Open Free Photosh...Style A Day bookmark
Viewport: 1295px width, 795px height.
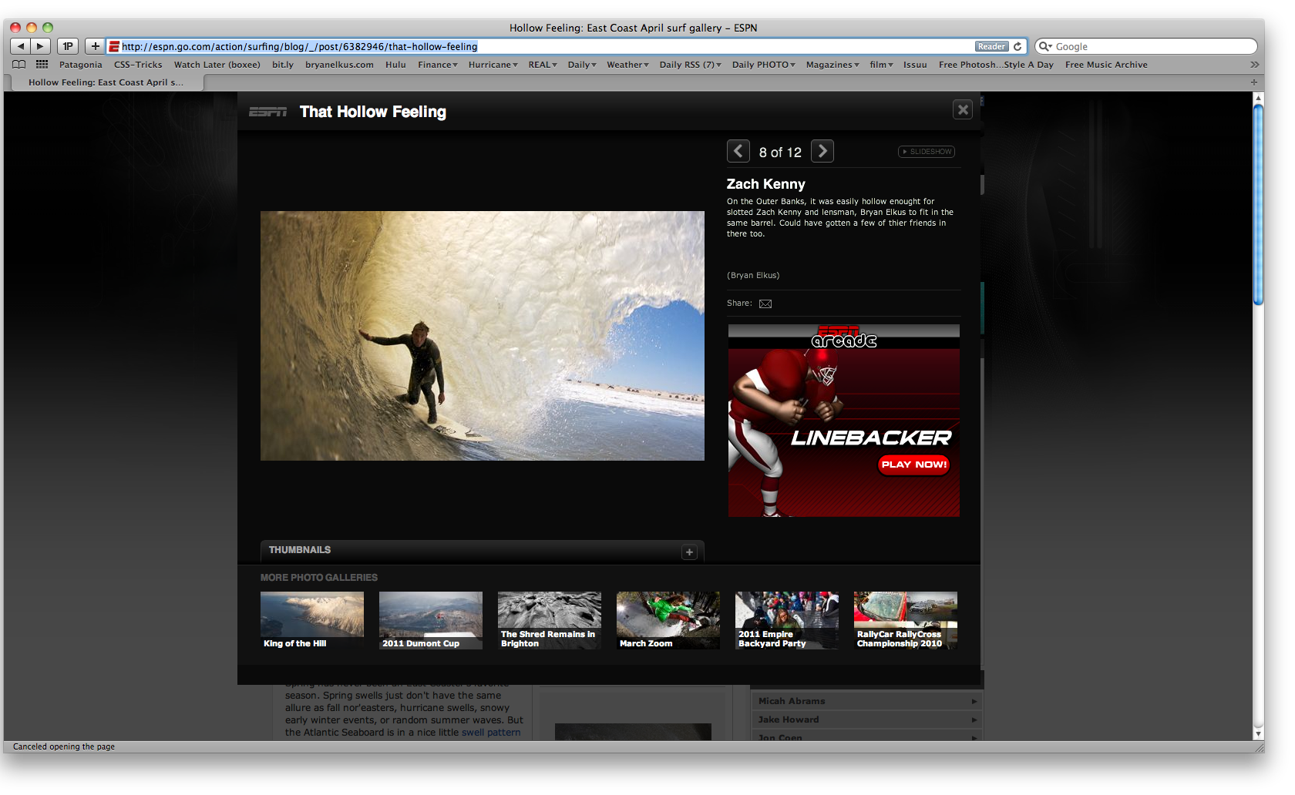(x=996, y=65)
